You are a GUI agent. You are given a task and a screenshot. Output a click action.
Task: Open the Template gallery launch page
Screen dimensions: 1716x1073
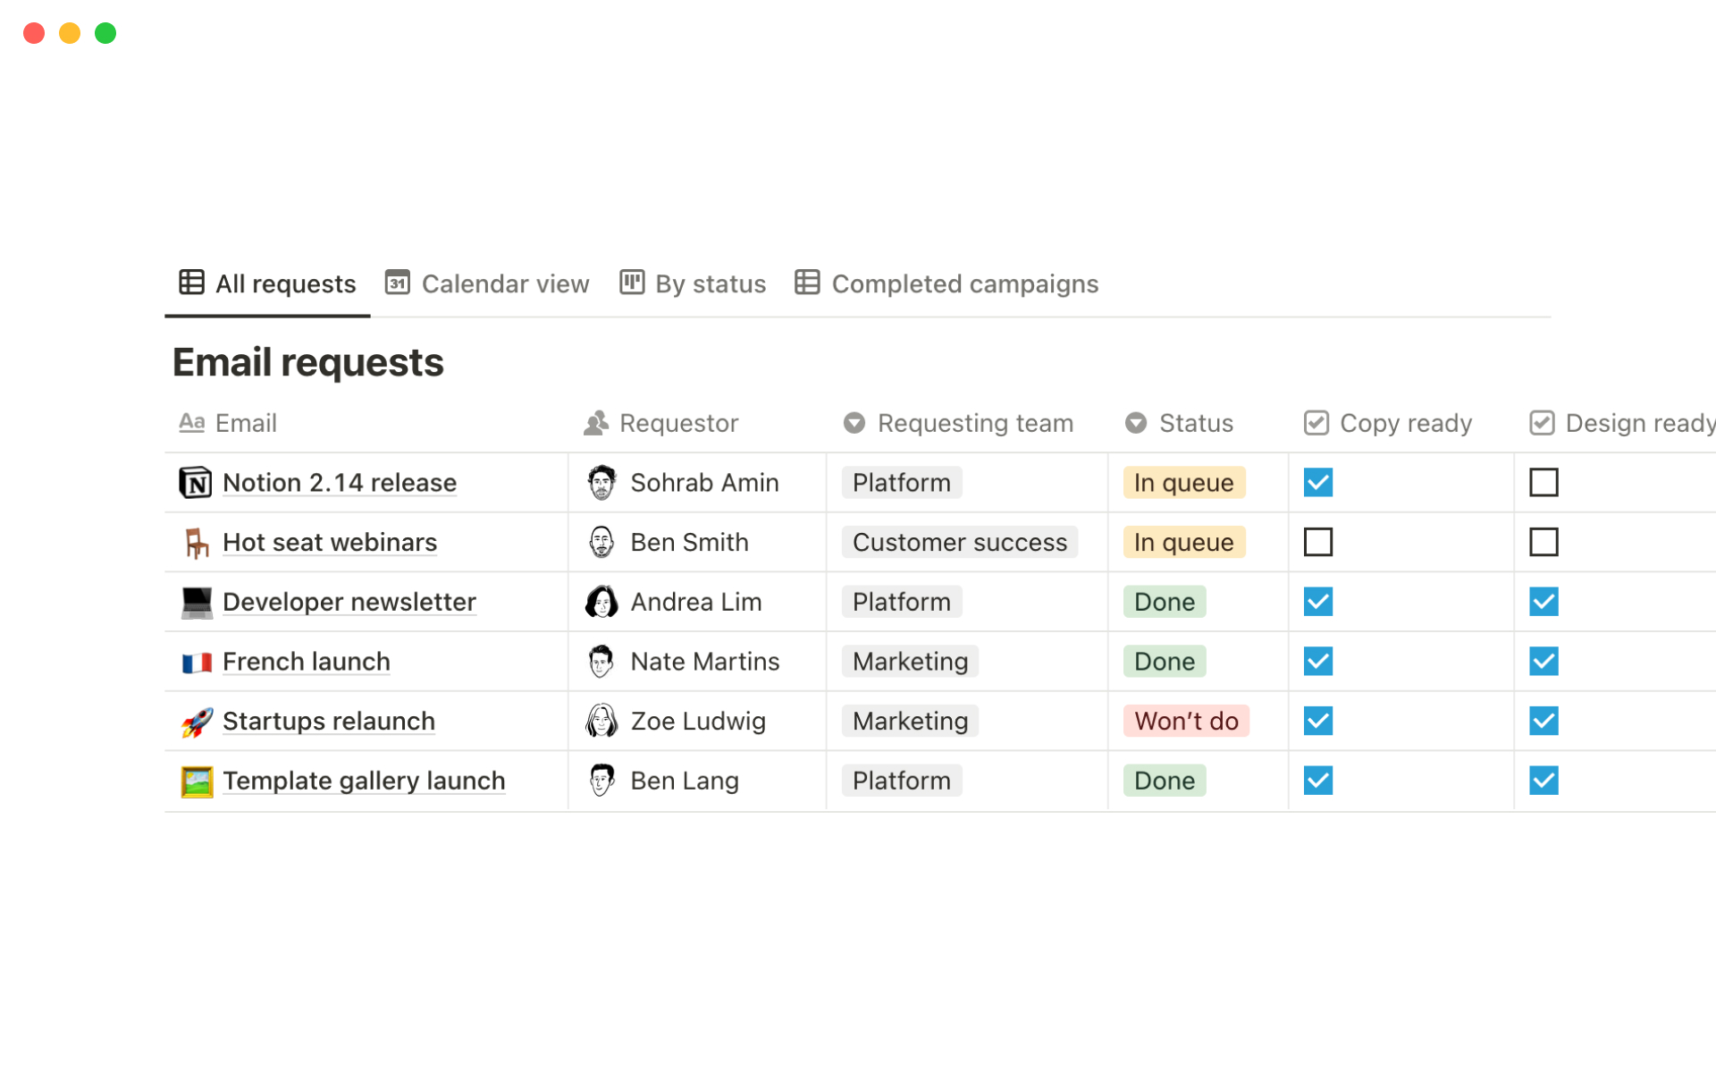pyautogui.click(x=363, y=781)
